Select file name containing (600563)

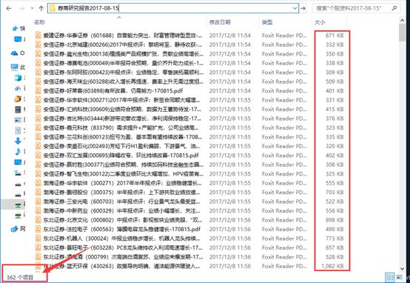pos(122,229)
